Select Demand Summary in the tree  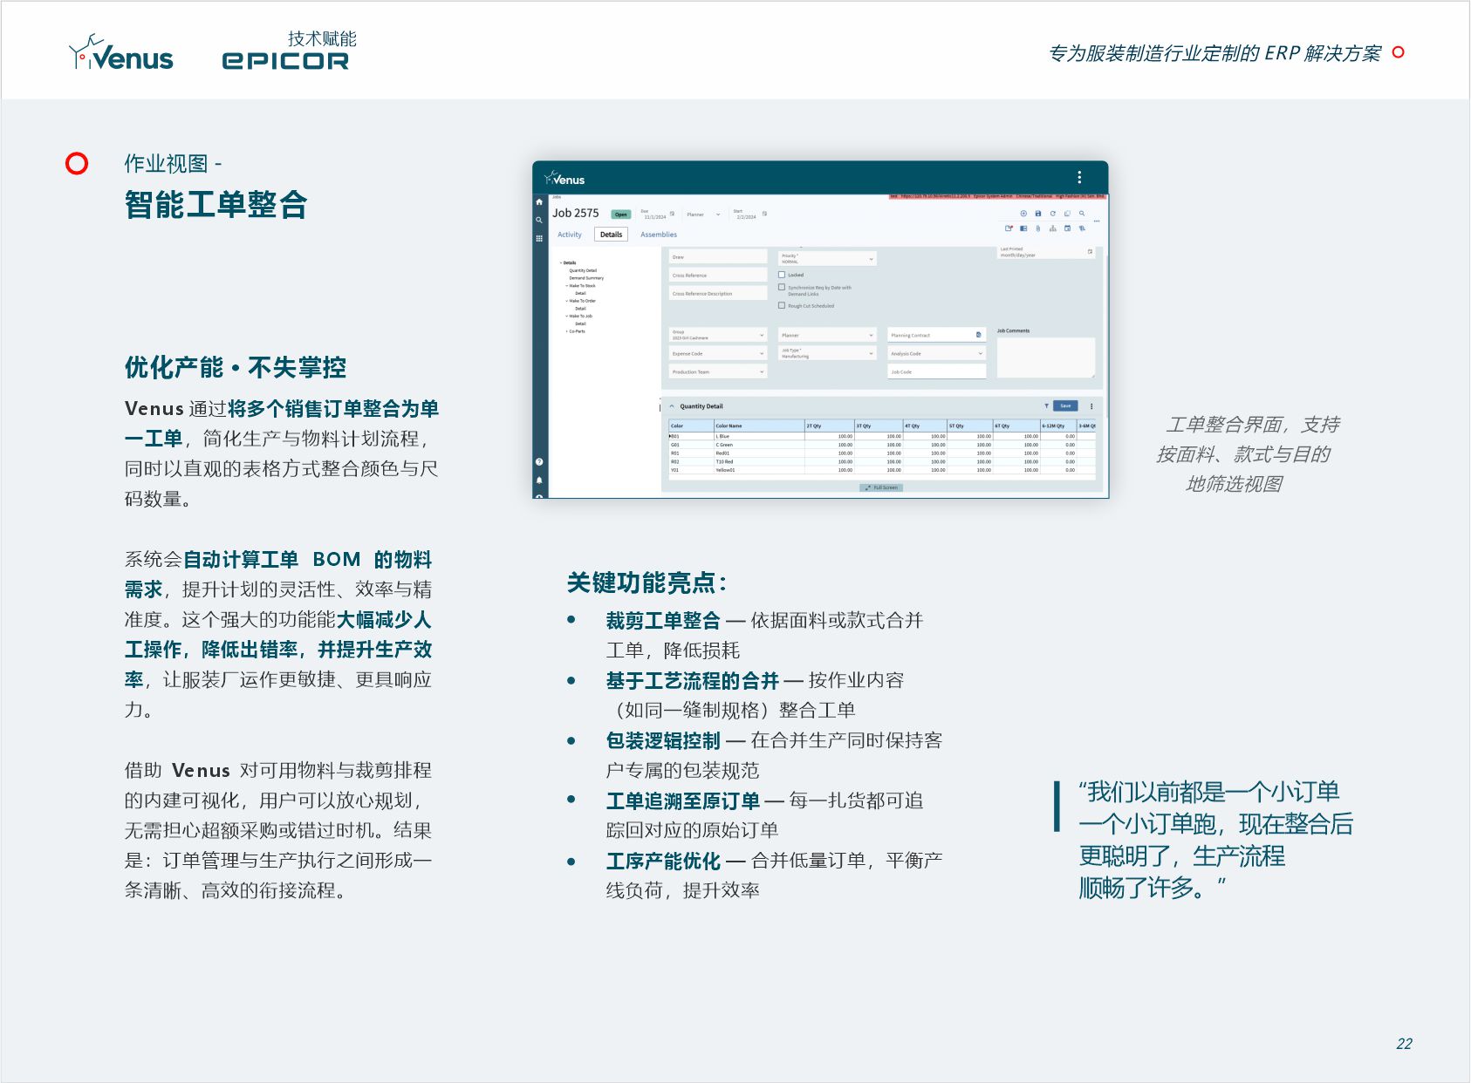[586, 278]
